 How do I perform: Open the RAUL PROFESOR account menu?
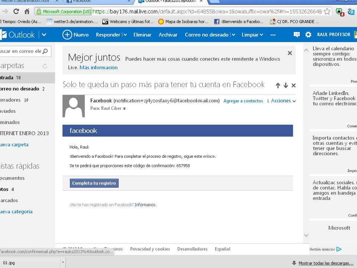point(334,35)
